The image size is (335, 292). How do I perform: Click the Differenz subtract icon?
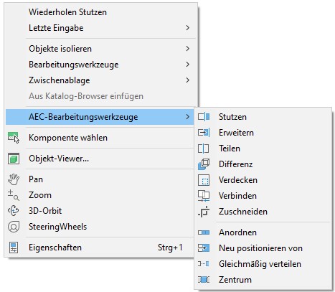[204, 164]
